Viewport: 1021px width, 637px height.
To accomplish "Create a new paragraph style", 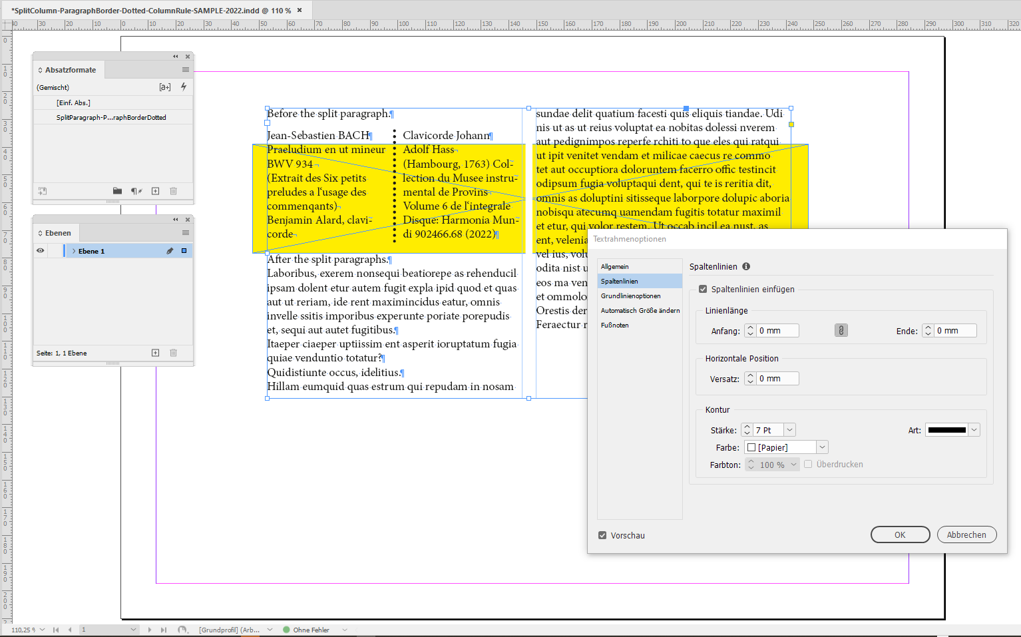I will coord(155,191).
